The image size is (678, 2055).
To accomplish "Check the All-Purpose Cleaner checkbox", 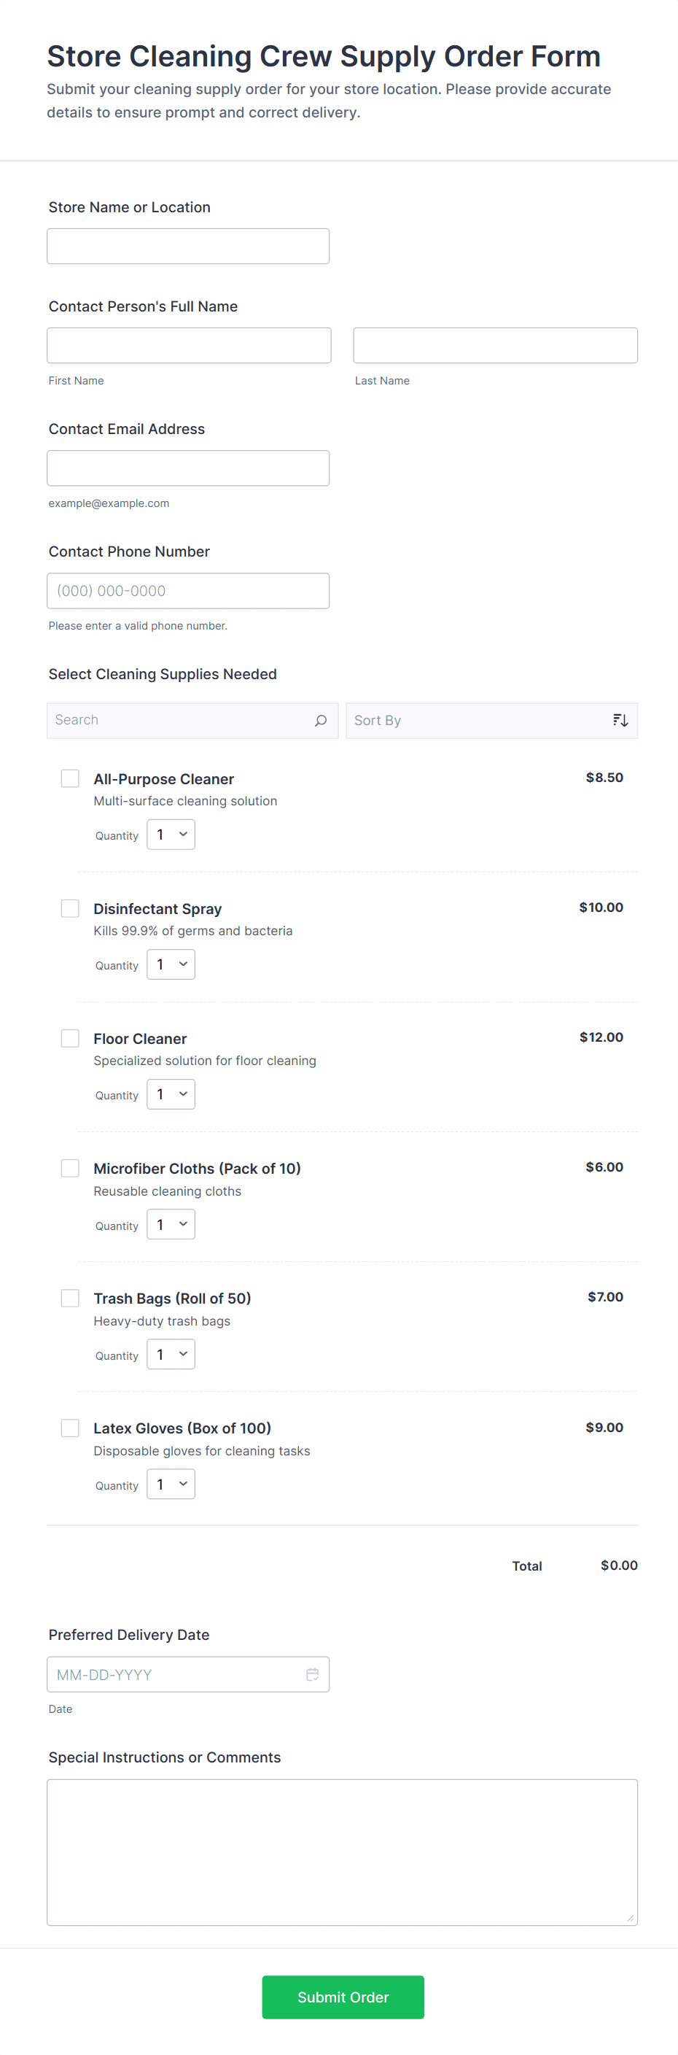I will (69, 778).
